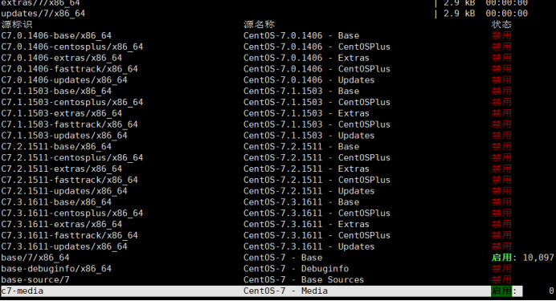The image size is (556, 301).
Task: Click repo name CentOS-7 - Media
Action: click(285, 291)
